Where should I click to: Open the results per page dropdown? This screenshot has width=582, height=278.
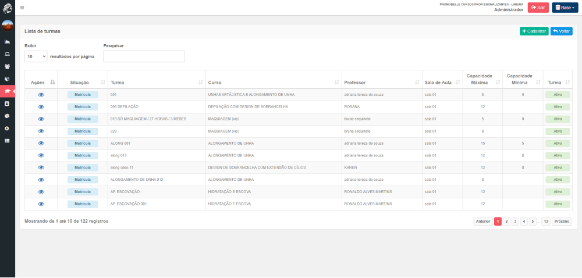(36, 57)
